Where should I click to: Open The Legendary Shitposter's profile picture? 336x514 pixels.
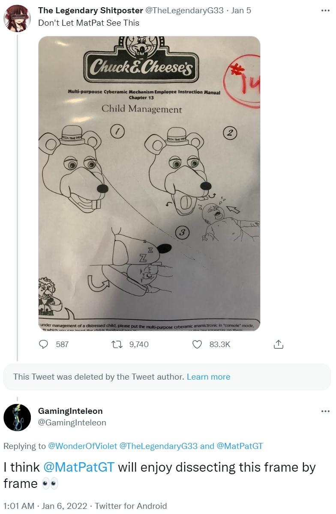pos(17,17)
